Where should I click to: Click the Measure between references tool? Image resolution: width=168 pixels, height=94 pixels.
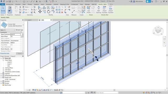(x=73, y=11)
